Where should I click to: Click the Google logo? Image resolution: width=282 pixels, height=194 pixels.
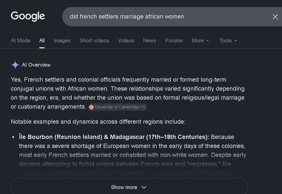(x=28, y=16)
